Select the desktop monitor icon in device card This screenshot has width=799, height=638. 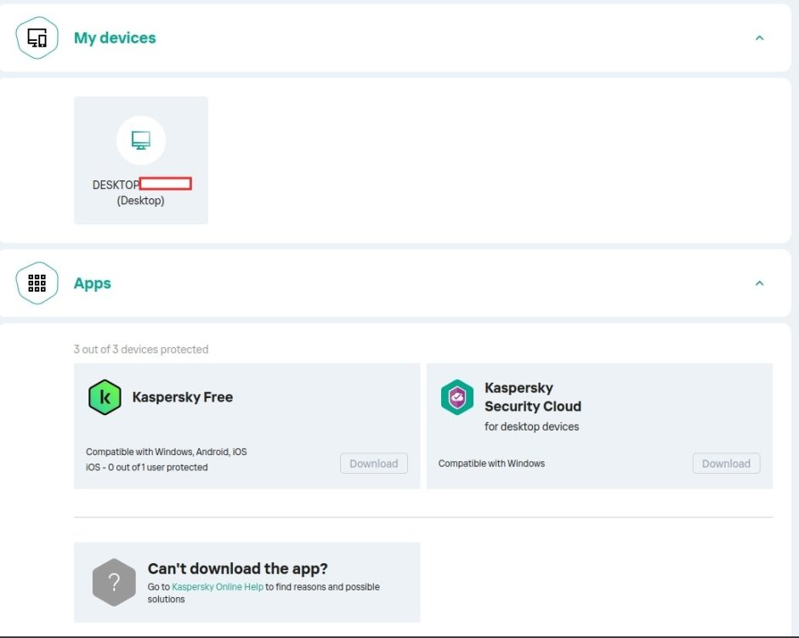[x=140, y=140]
